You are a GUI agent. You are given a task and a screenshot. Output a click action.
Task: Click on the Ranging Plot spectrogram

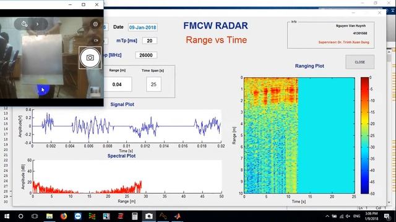click(299, 136)
